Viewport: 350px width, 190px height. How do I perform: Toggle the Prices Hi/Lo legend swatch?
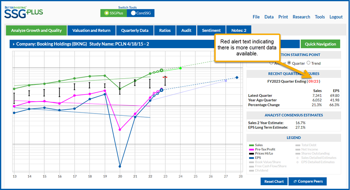[251, 154]
